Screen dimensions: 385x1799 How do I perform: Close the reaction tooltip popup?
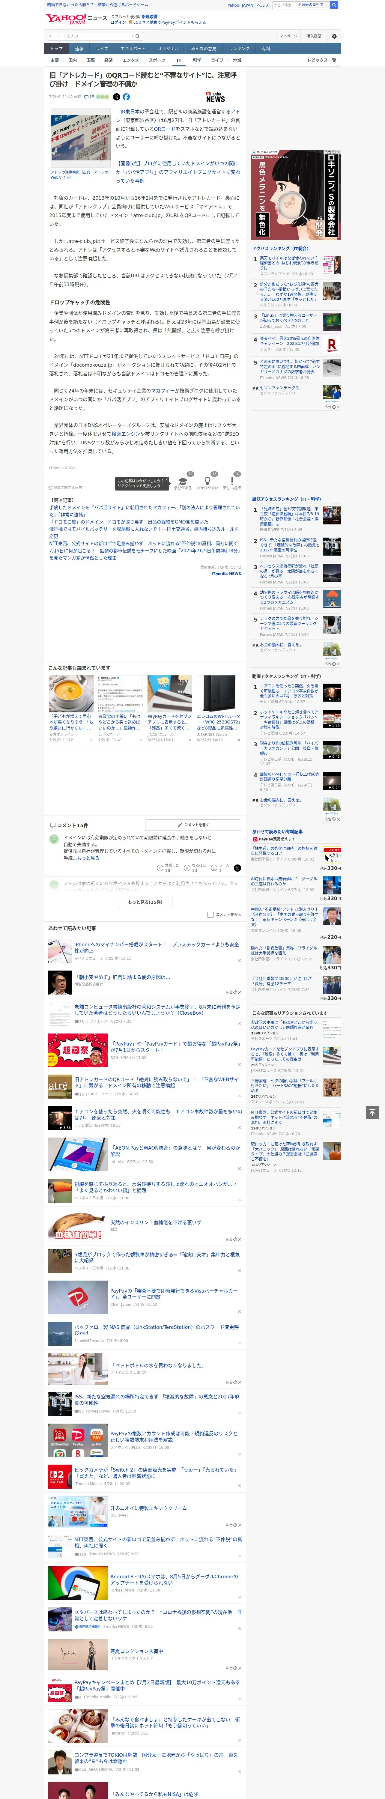pyautogui.click(x=168, y=480)
